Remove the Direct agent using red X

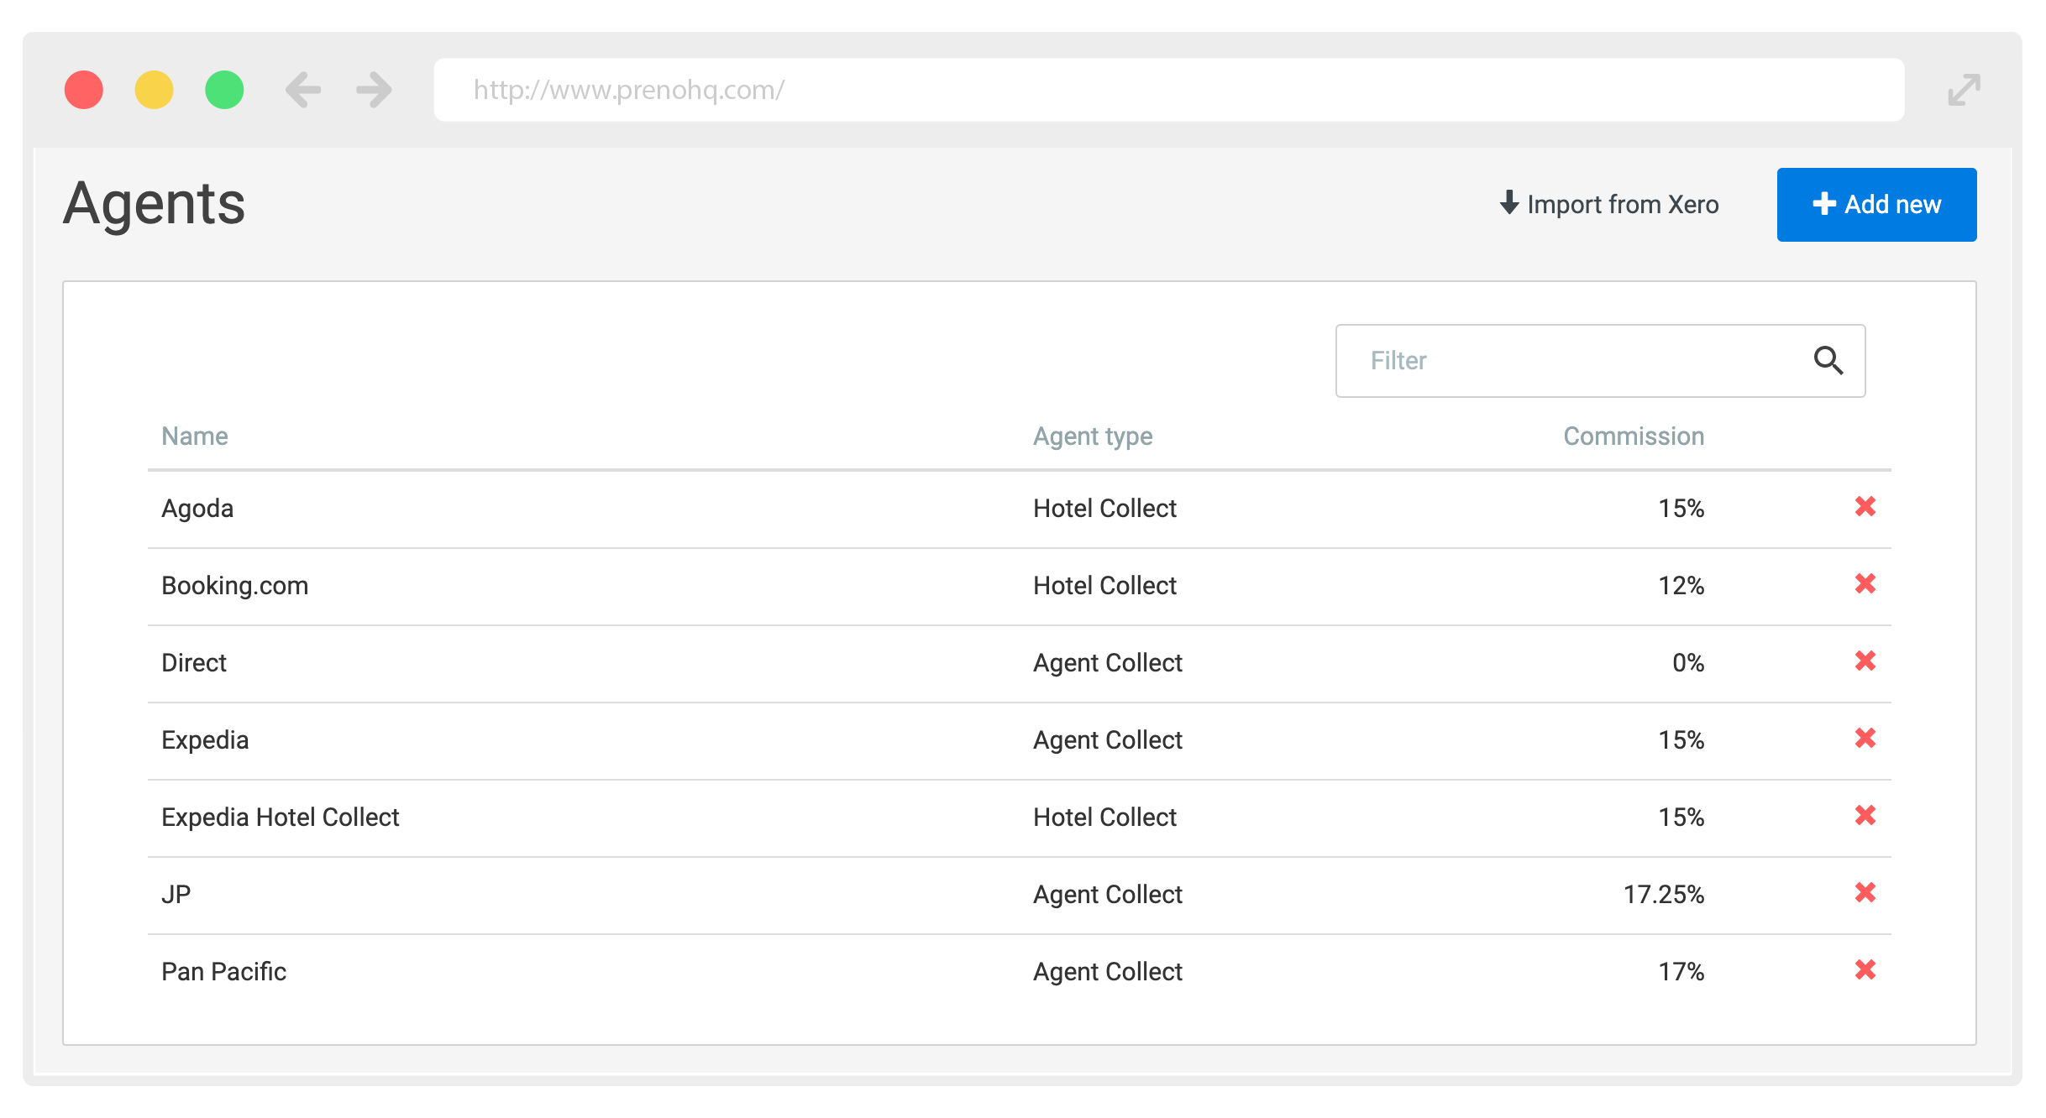1865,661
